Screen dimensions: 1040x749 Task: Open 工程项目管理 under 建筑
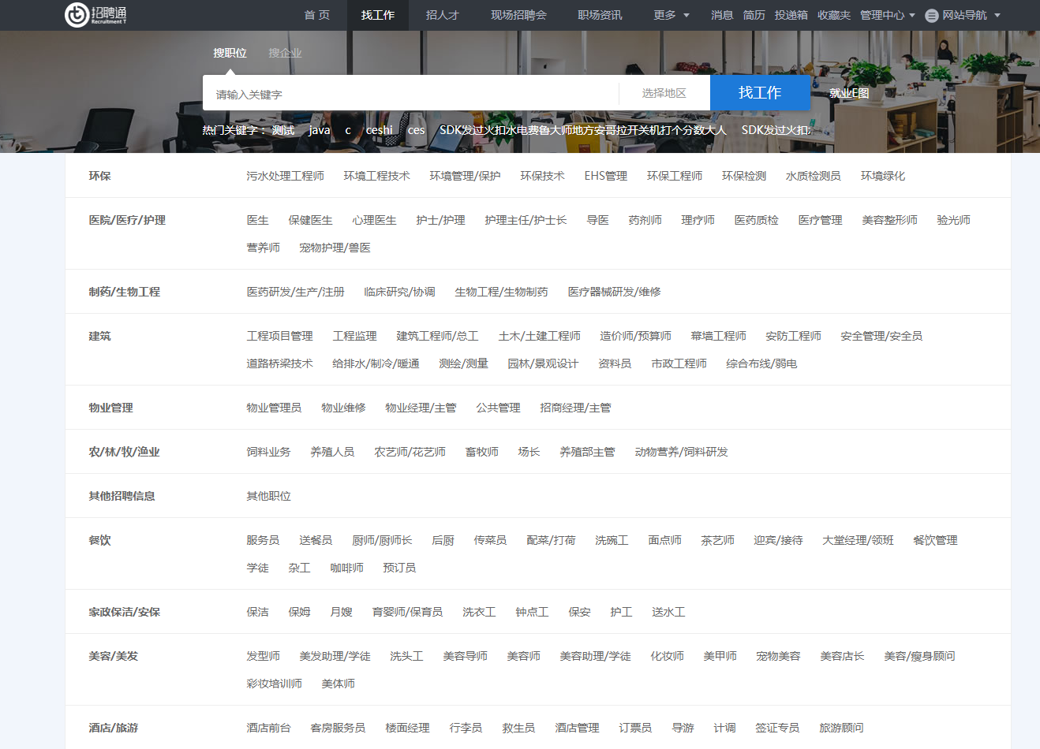[x=279, y=336]
